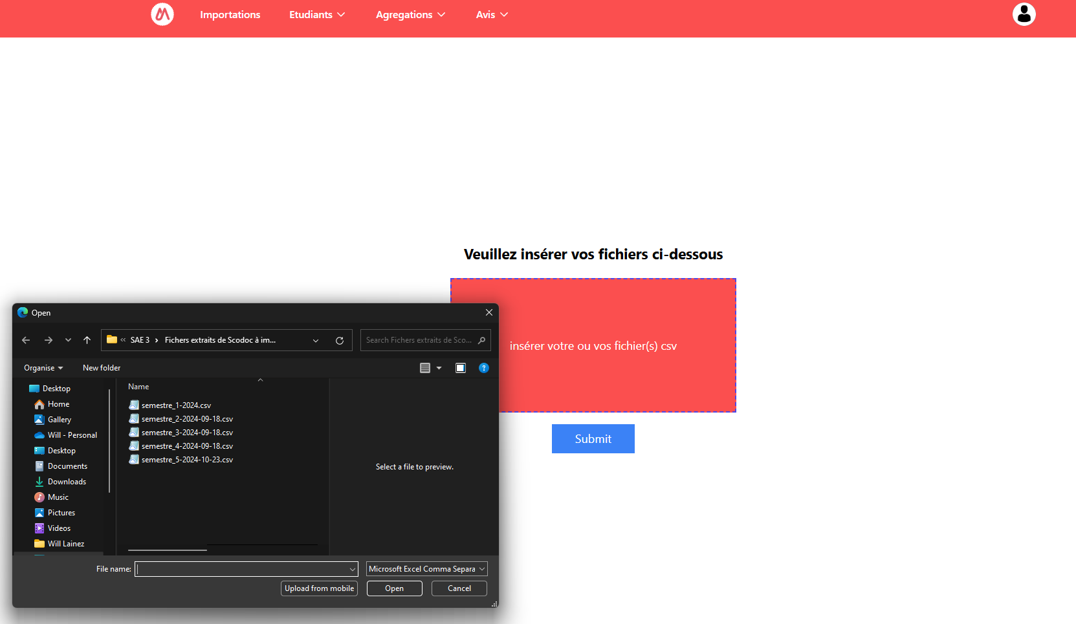This screenshot has width=1076, height=624.
Task: Sort by the Name column header
Action: pos(138,387)
